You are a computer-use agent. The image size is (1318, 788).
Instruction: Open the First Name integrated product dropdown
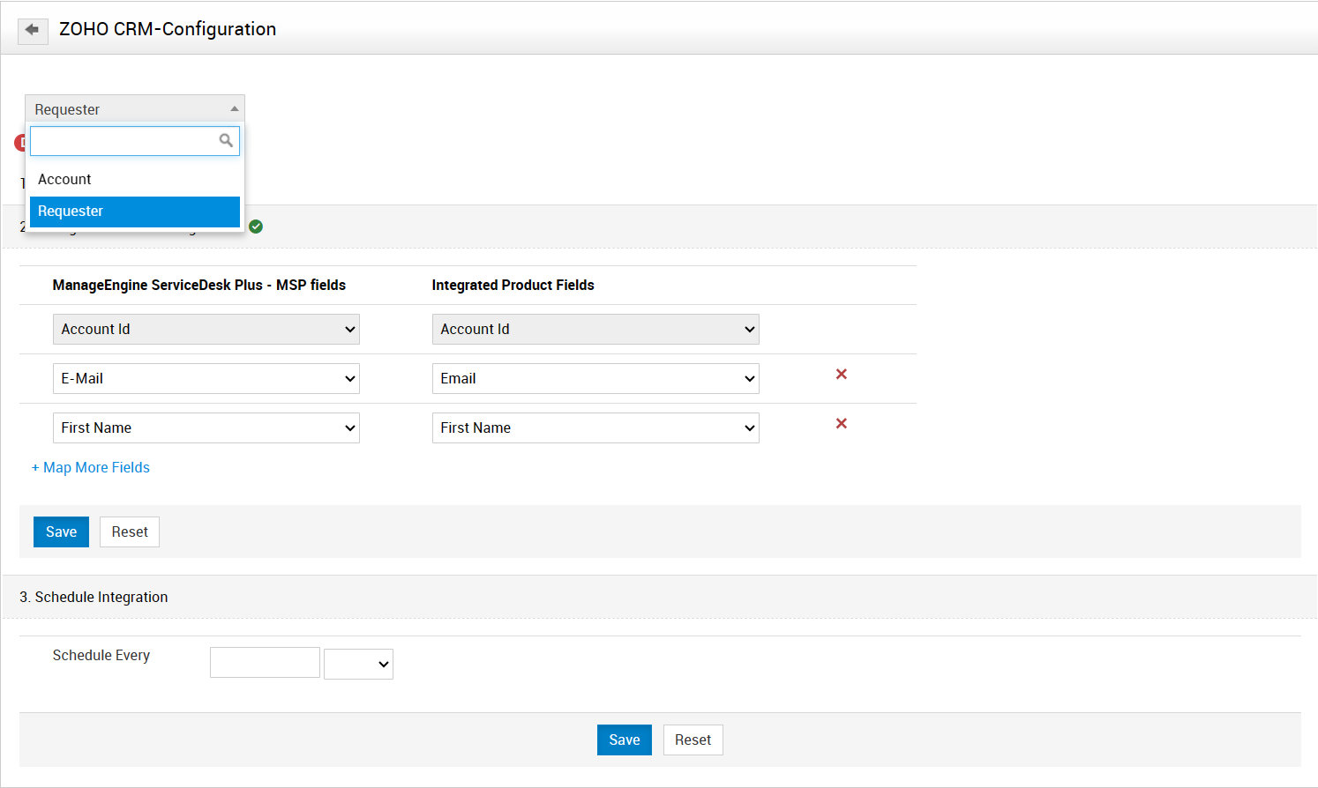coord(595,428)
